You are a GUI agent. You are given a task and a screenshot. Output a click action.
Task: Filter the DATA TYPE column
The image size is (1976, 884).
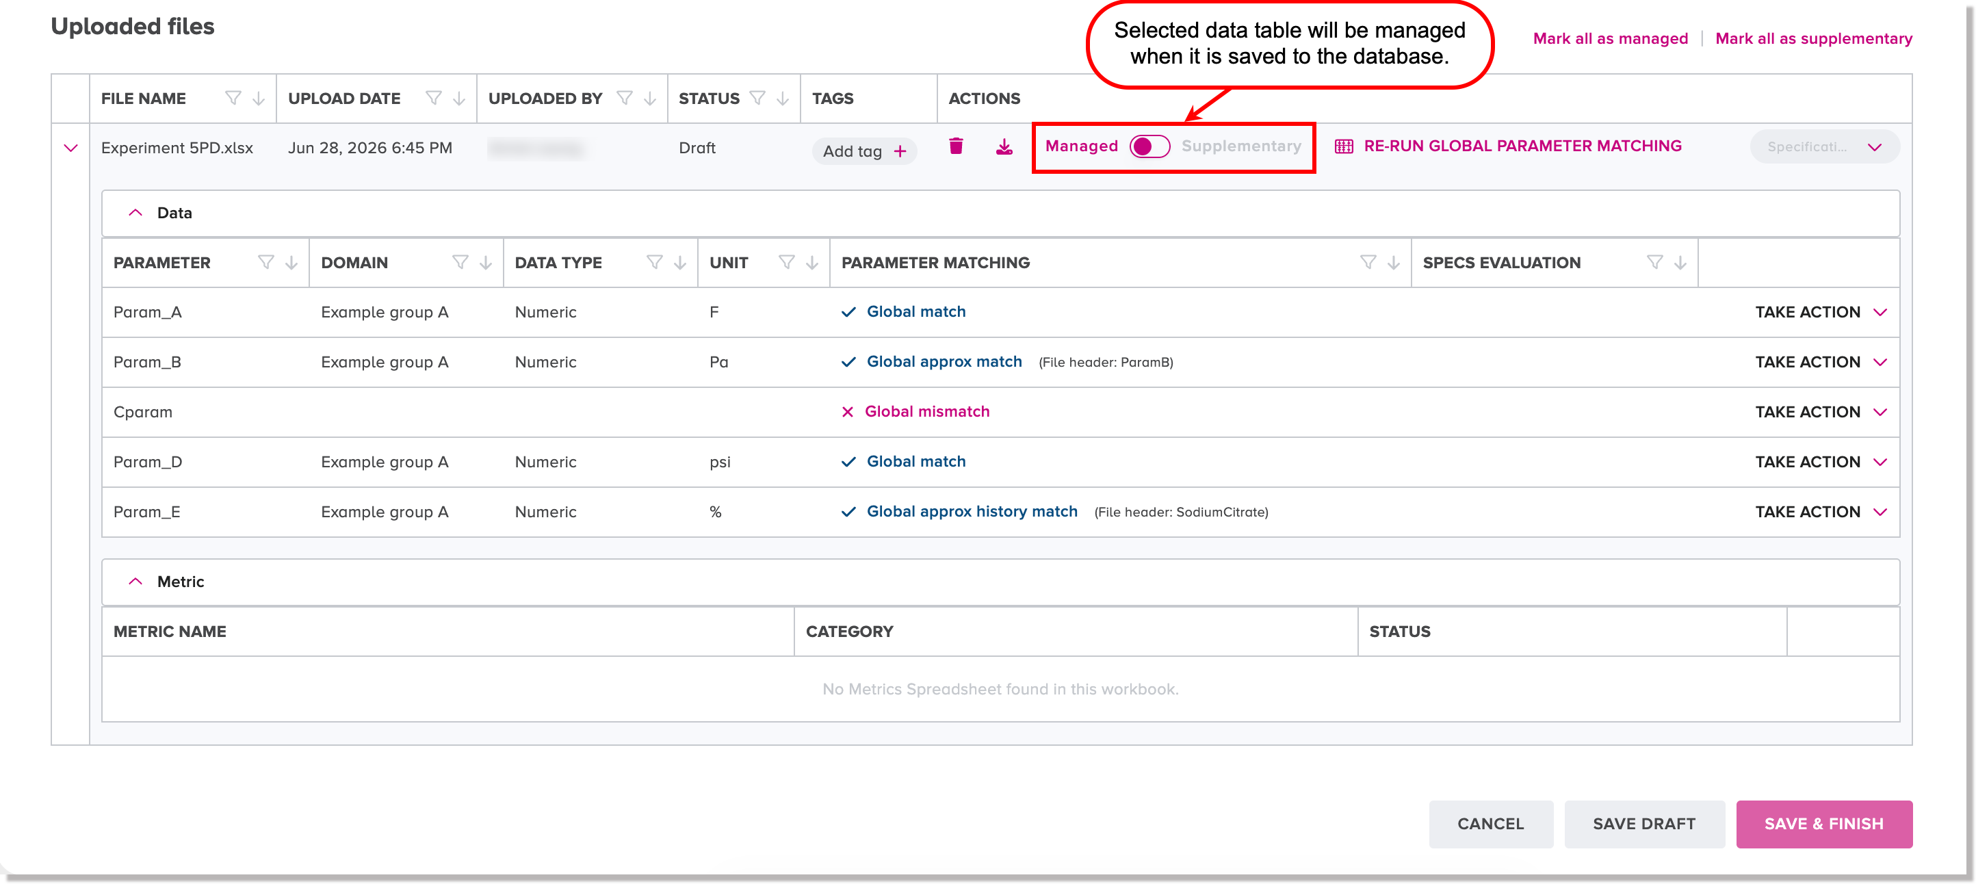[x=654, y=263]
